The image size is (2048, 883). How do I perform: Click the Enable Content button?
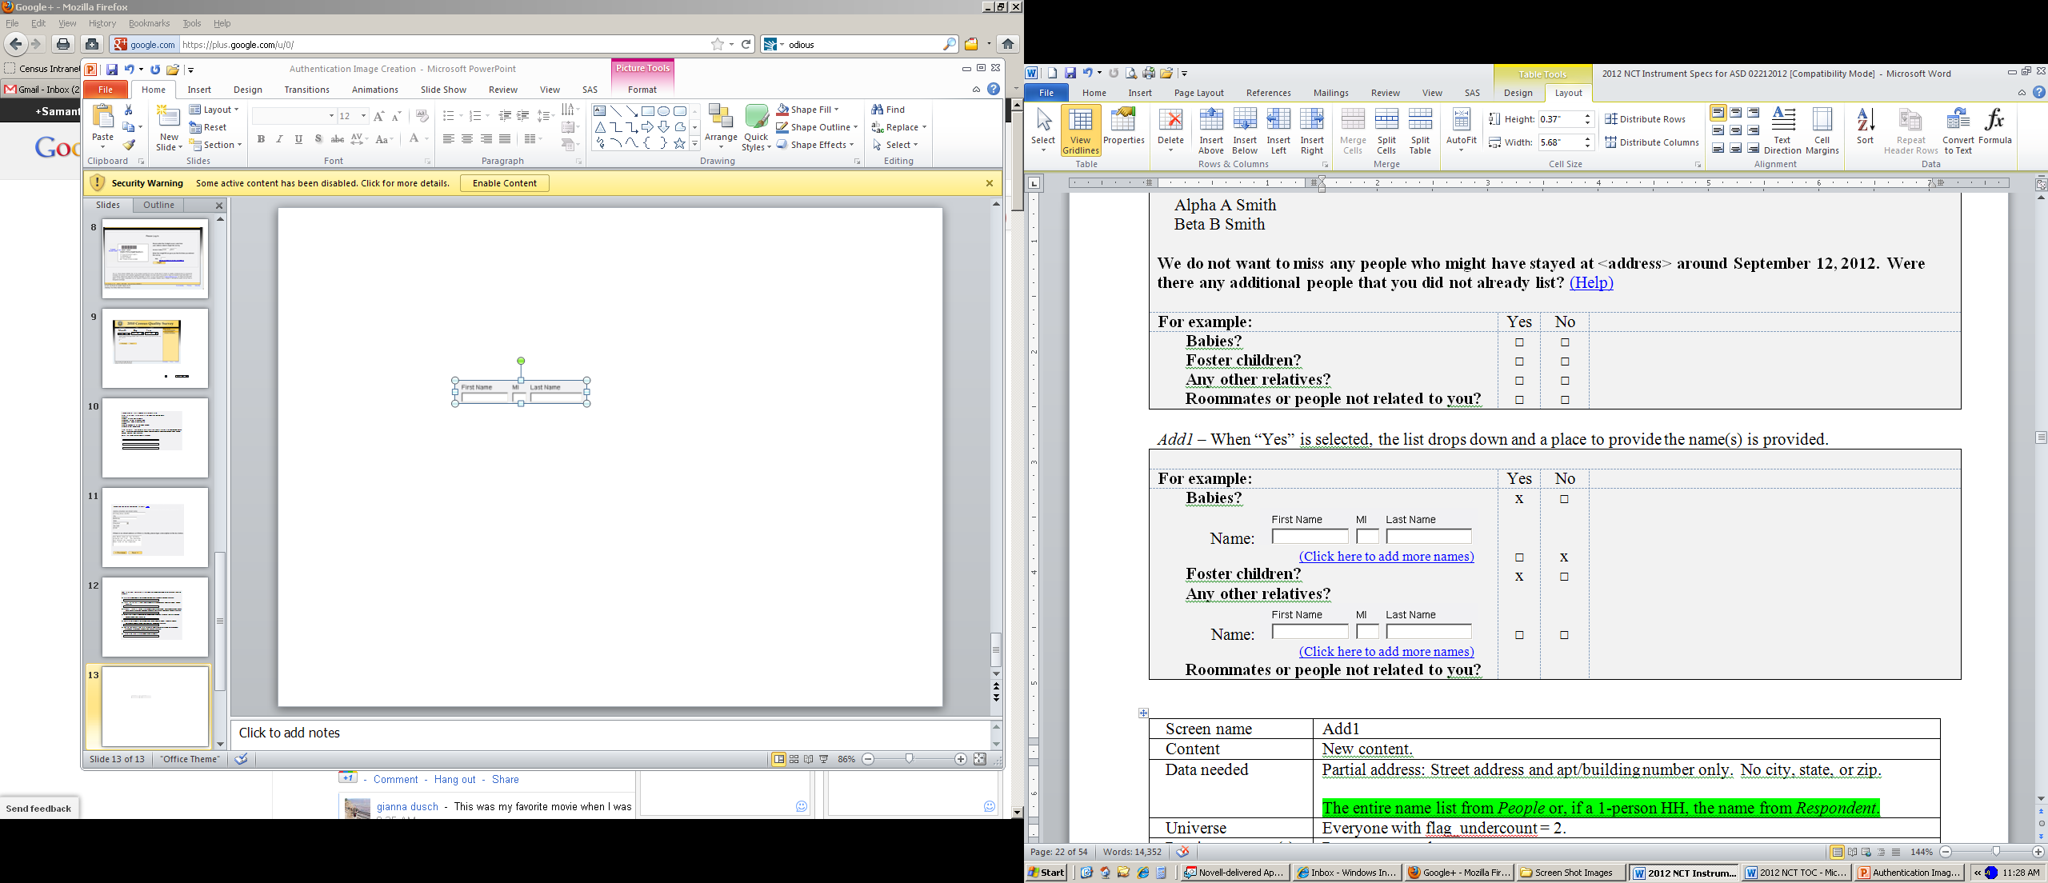coord(504,183)
